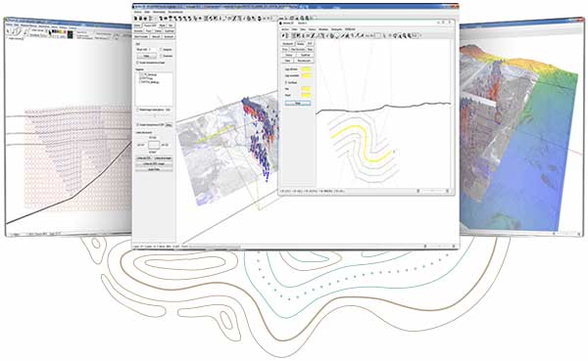
Task: Click the highlighted button below the yellow fields
Action: 298,104
